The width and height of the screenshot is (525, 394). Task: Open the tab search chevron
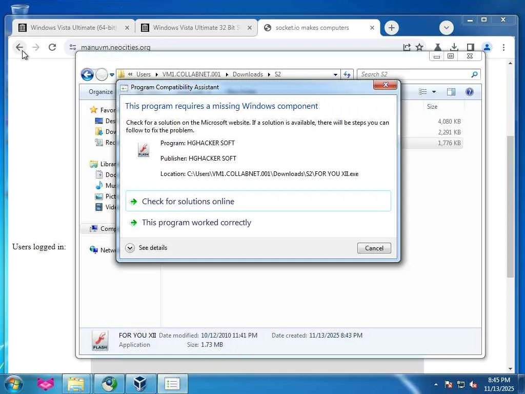[447, 28]
